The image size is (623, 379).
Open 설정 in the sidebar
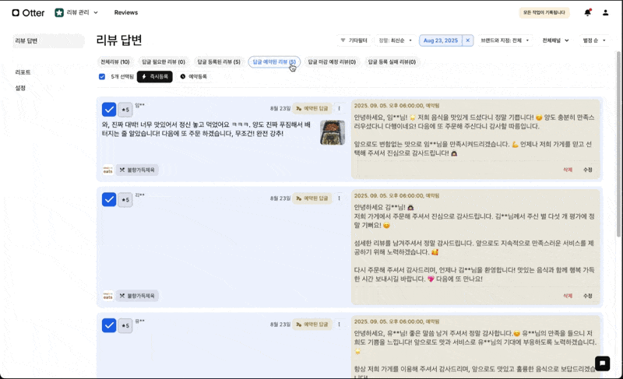point(20,88)
